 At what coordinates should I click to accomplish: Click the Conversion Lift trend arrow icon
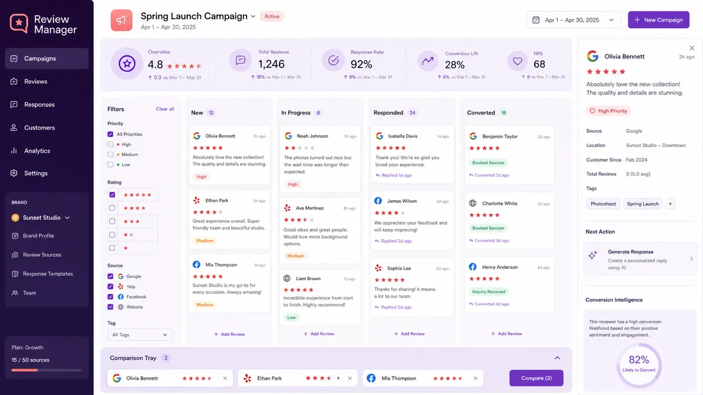tap(428, 60)
